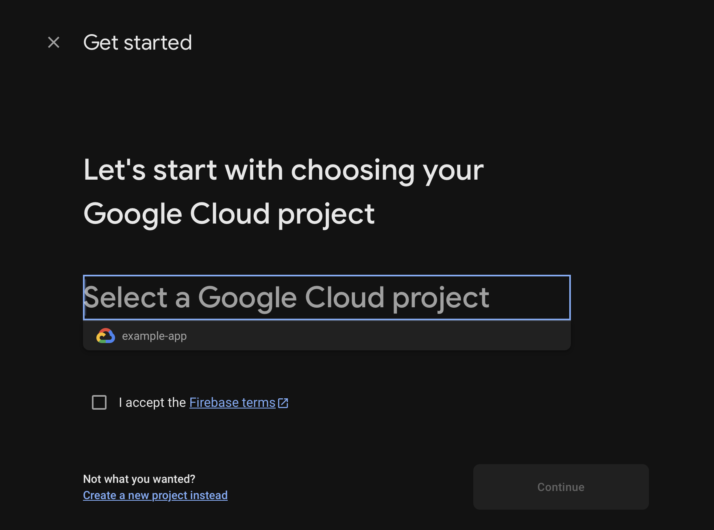Open the Firebase terms link

click(231, 402)
